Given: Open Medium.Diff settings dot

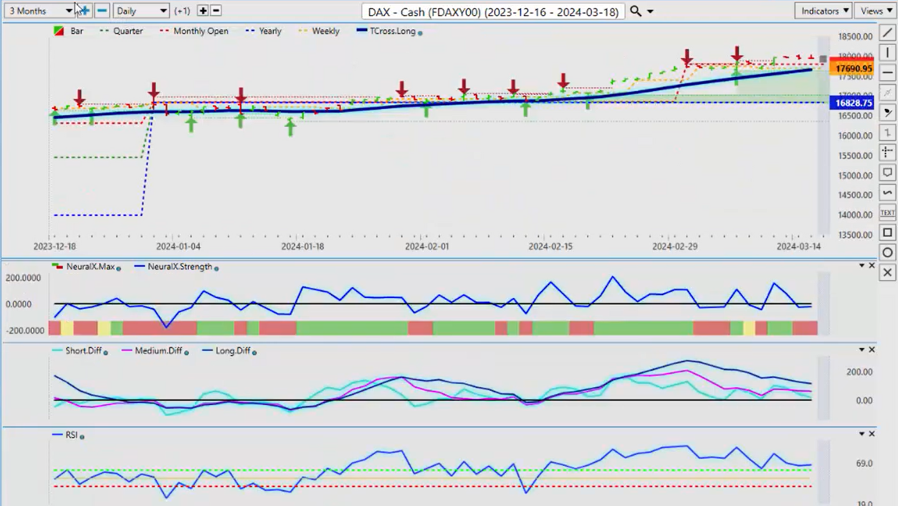Looking at the screenshot, I should click(x=186, y=352).
